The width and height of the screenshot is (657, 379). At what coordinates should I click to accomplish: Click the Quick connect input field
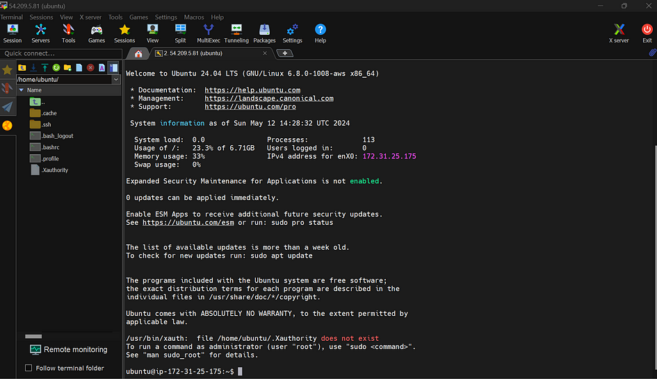(61, 53)
